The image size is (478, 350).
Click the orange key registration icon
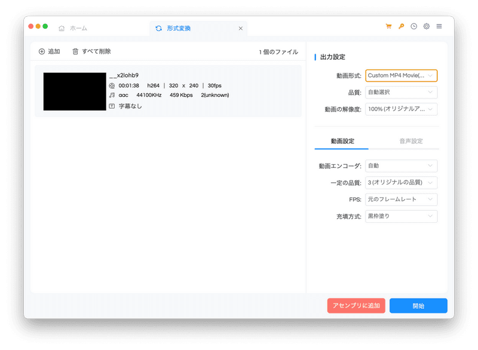pos(401,26)
